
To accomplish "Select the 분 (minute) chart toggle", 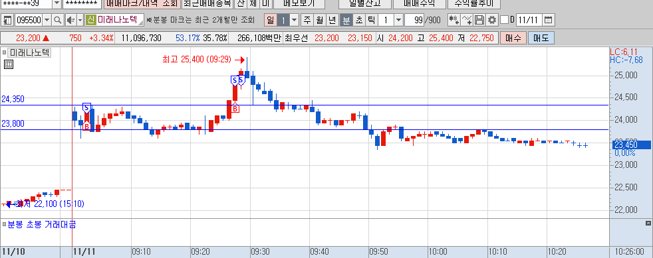I will point(346,20).
